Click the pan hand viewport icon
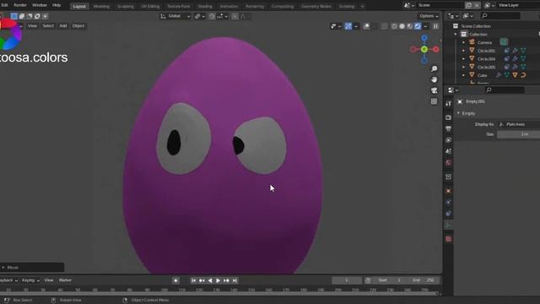 pyautogui.click(x=434, y=79)
